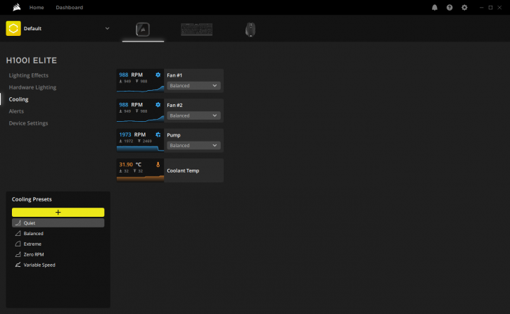Select the keyboard device icon
This screenshot has height=314, width=510.
pyautogui.click(x=197, y=30)
